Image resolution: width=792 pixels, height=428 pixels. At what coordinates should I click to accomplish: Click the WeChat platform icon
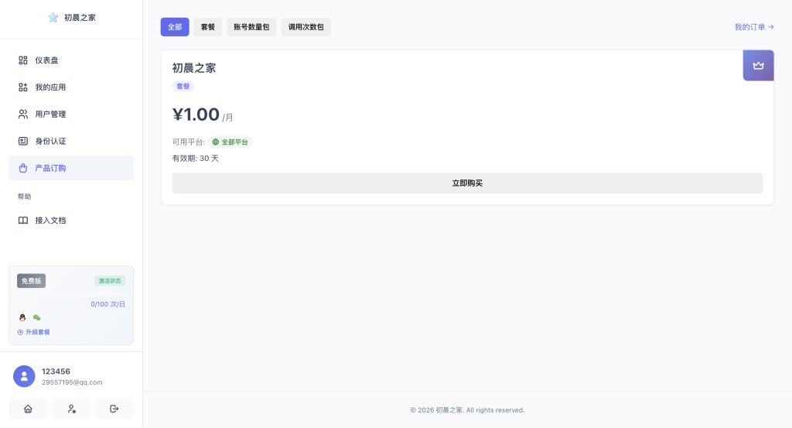point(37,318)
